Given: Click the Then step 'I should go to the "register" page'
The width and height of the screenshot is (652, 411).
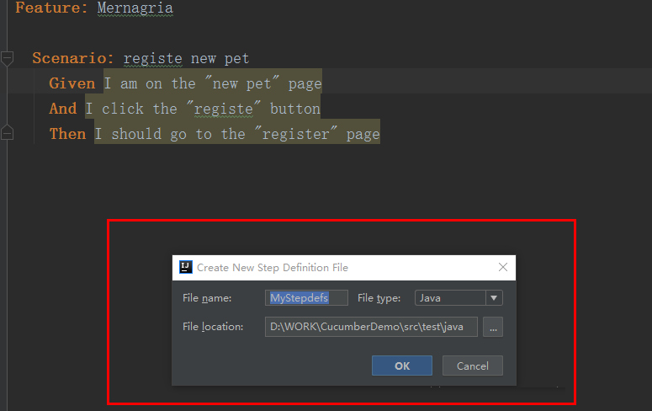Looking at the screenshot, I should click(237, 134).
